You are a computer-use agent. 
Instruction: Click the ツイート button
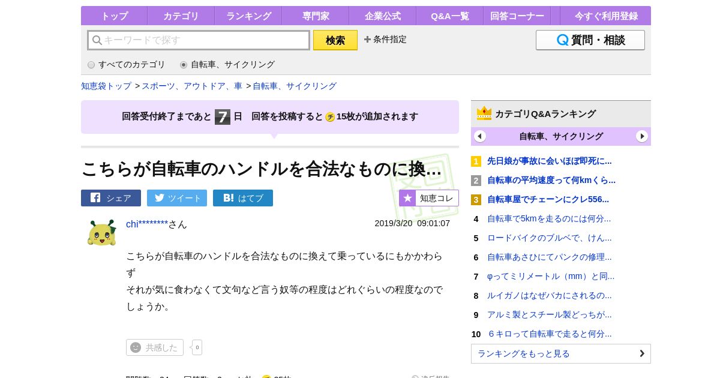point(177,198)
